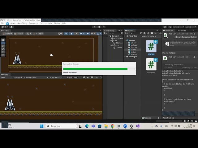Screen dimensions: 198x148
Task: Select the Transform tool
Action: tap(3, 55)
